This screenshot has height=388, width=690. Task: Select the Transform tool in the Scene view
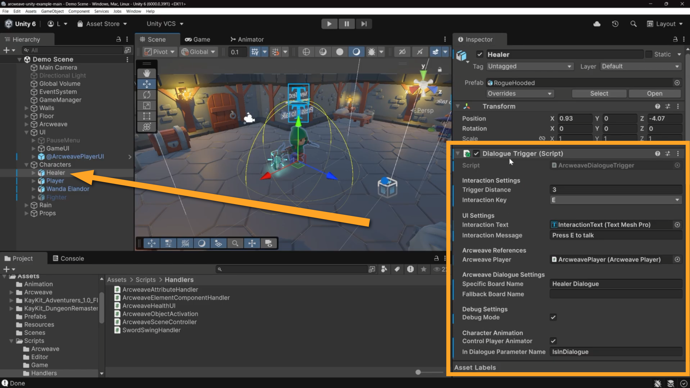[x=147, y=127]
